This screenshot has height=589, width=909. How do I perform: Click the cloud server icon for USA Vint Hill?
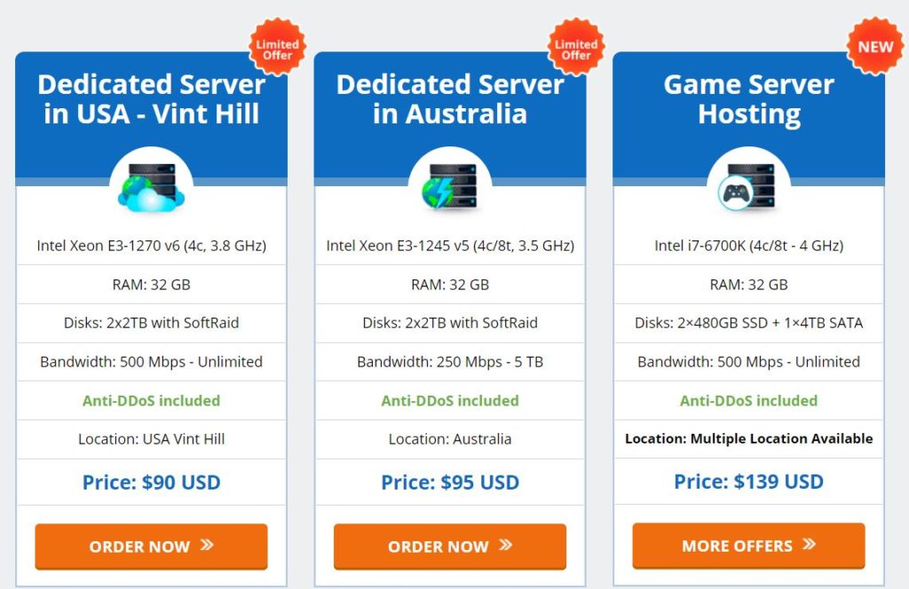pyautogui.click(x=151, y=186)
